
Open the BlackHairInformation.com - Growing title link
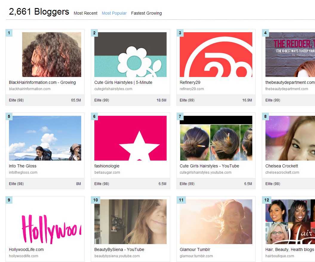[42, 83]
